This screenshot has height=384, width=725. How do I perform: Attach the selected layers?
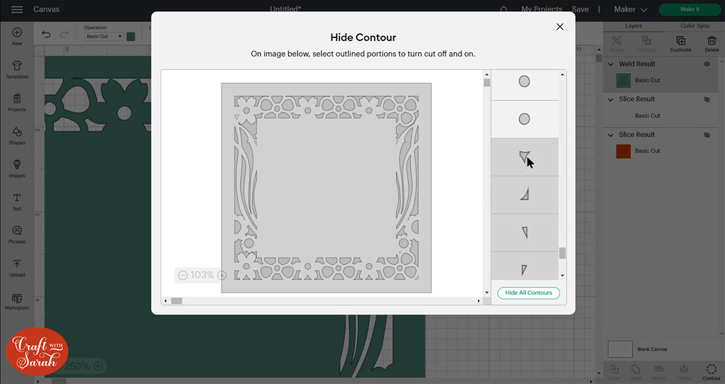(x=659, y=372)
